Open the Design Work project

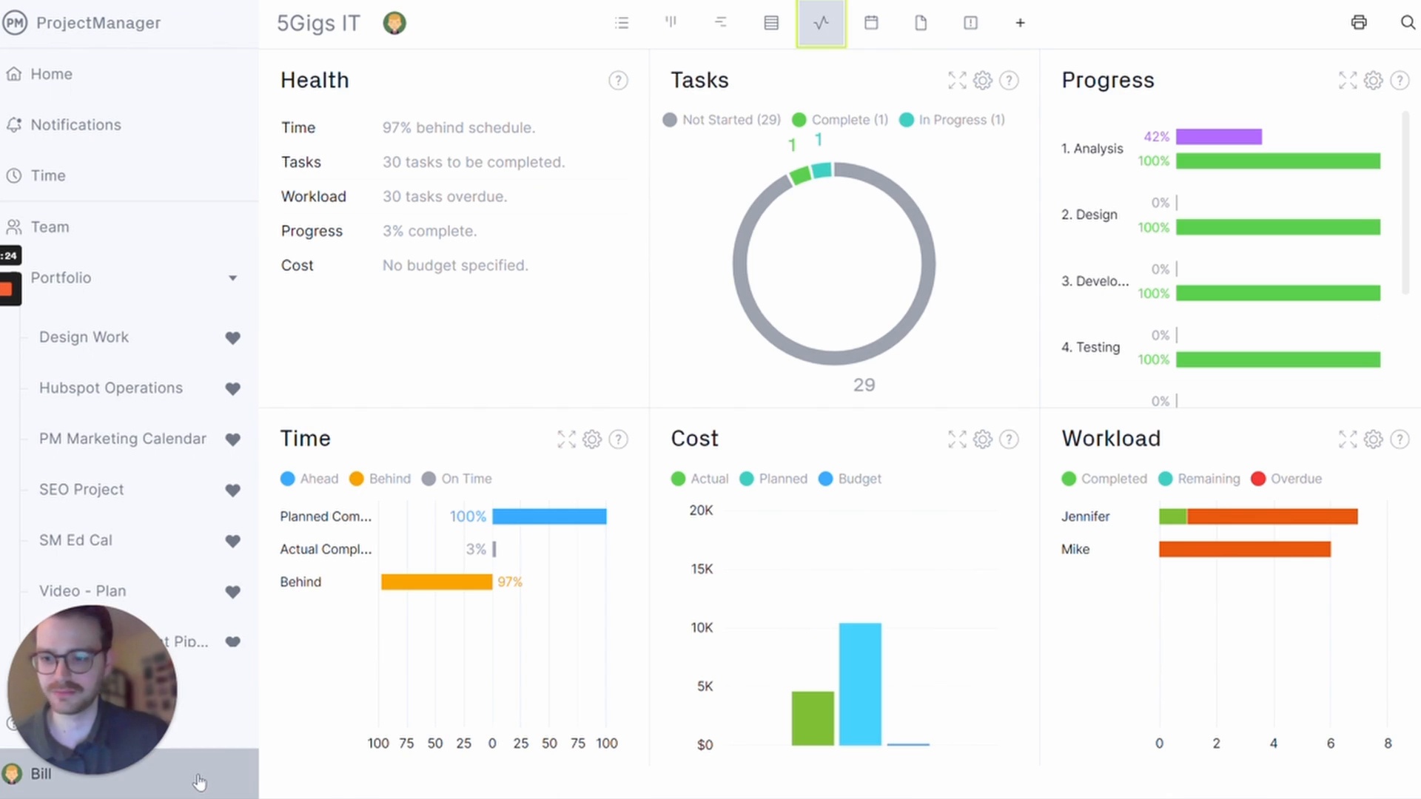(84, 337)
